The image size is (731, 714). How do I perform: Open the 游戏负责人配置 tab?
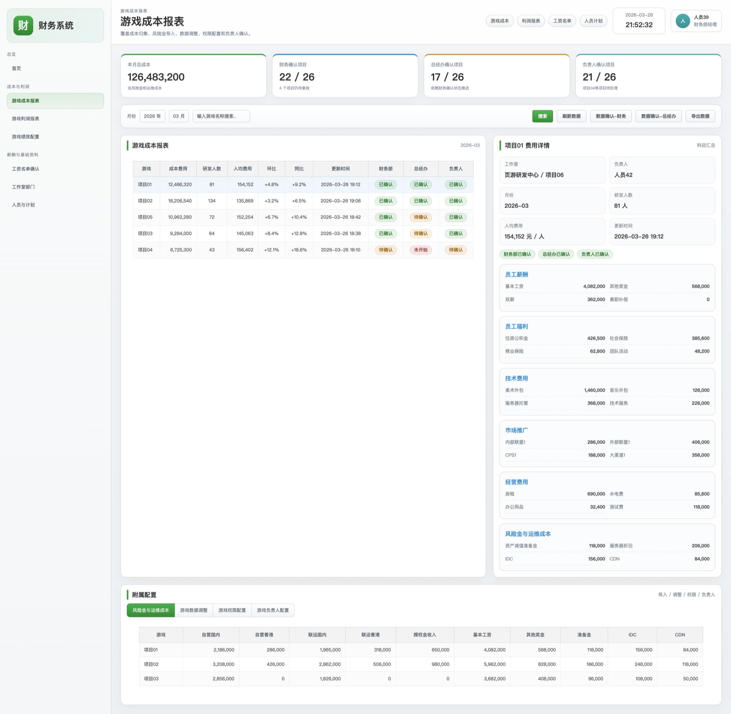click(273, 610)
